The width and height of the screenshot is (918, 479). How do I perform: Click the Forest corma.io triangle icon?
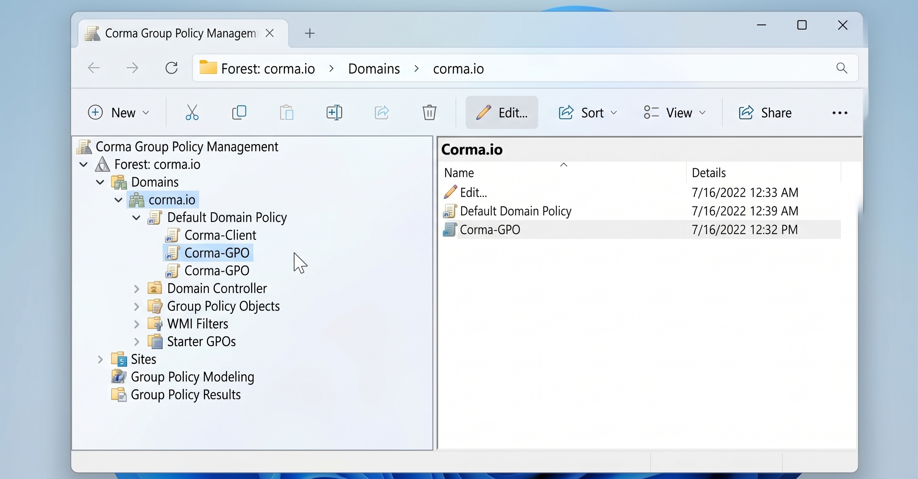(x=102, y=164)
